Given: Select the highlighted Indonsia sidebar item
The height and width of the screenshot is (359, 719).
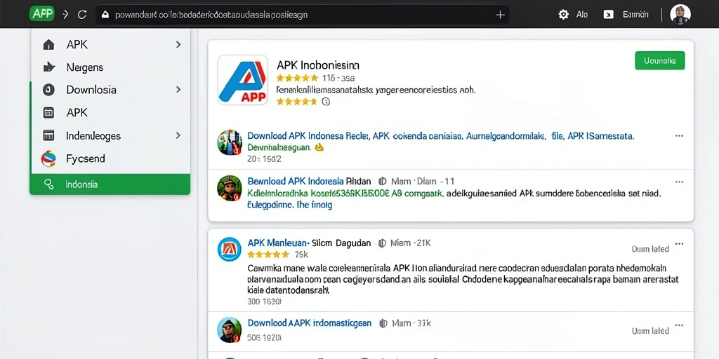Looking at the screenshot, I should tap(110, 184).
